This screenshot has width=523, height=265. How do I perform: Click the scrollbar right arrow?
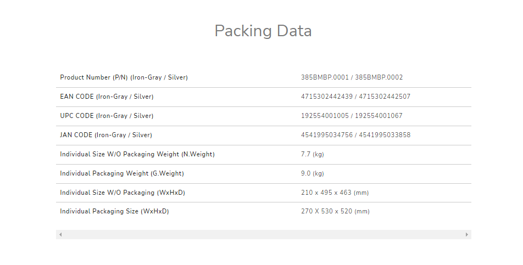[467, 234]
